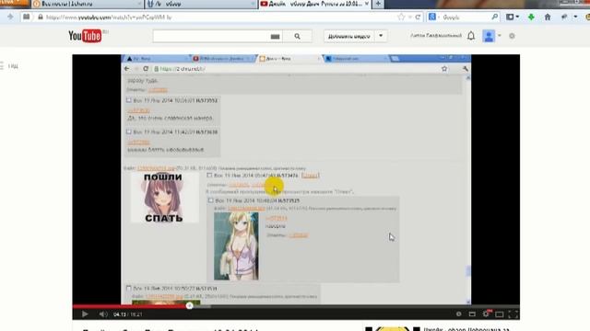Open the blonde anime girl thumbnail
This screenshot has height=331, width=590.
click(x=236, y=245)
